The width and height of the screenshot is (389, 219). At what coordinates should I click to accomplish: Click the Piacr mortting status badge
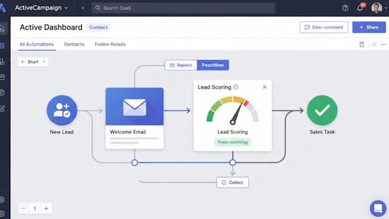coord(232,142)
